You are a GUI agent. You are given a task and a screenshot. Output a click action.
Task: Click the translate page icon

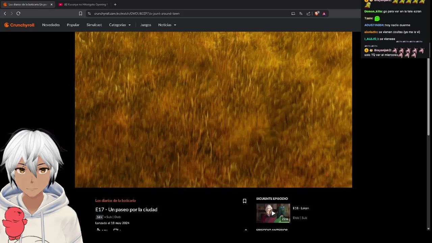click(x=301, y=13)
